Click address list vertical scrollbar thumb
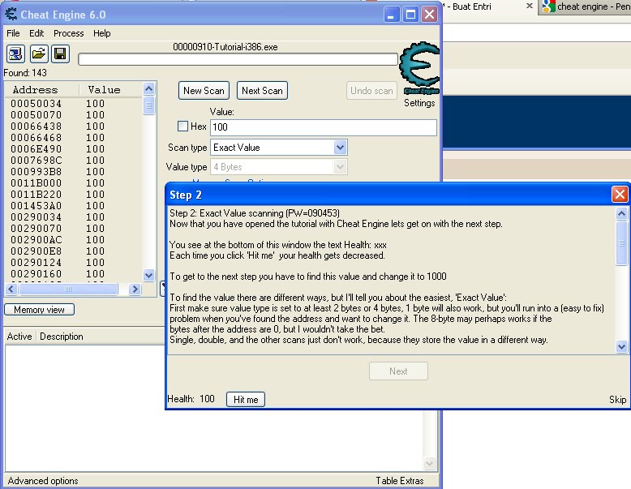The image size is (631, 489). [148, 105]
